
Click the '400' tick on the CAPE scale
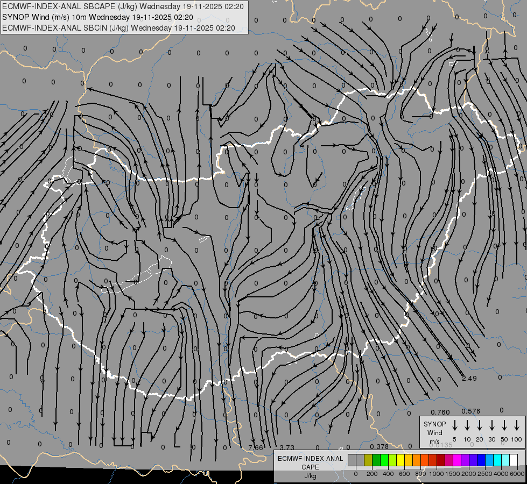[x=388, y=474]
